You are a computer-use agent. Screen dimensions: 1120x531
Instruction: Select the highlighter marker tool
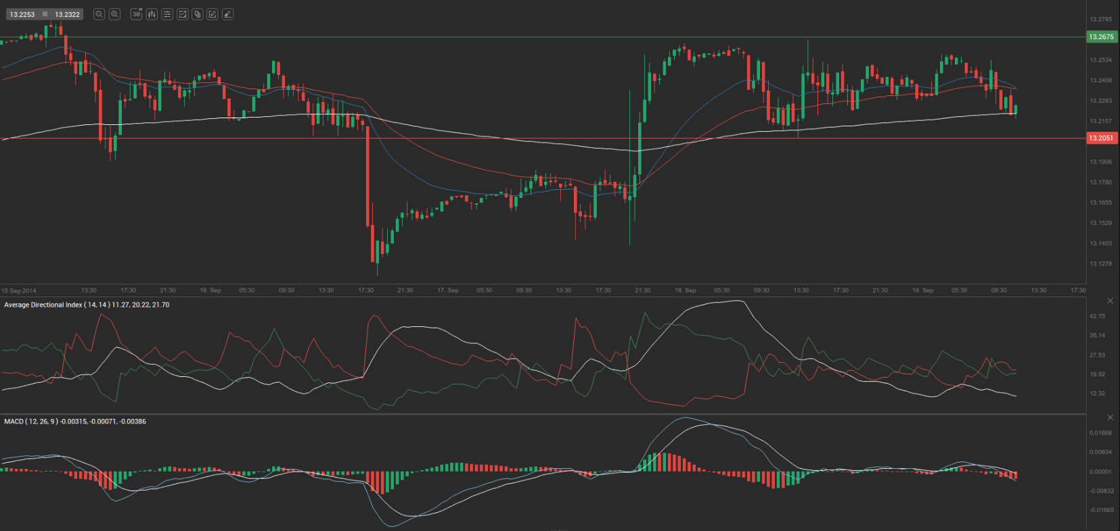(228, 14)
